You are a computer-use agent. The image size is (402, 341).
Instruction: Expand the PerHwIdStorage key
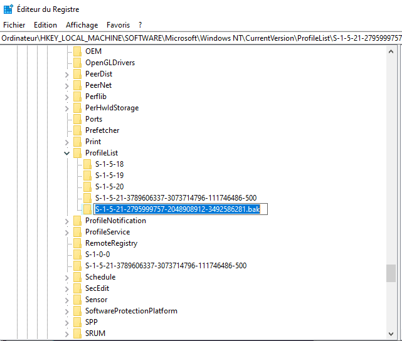pos(67,108)
